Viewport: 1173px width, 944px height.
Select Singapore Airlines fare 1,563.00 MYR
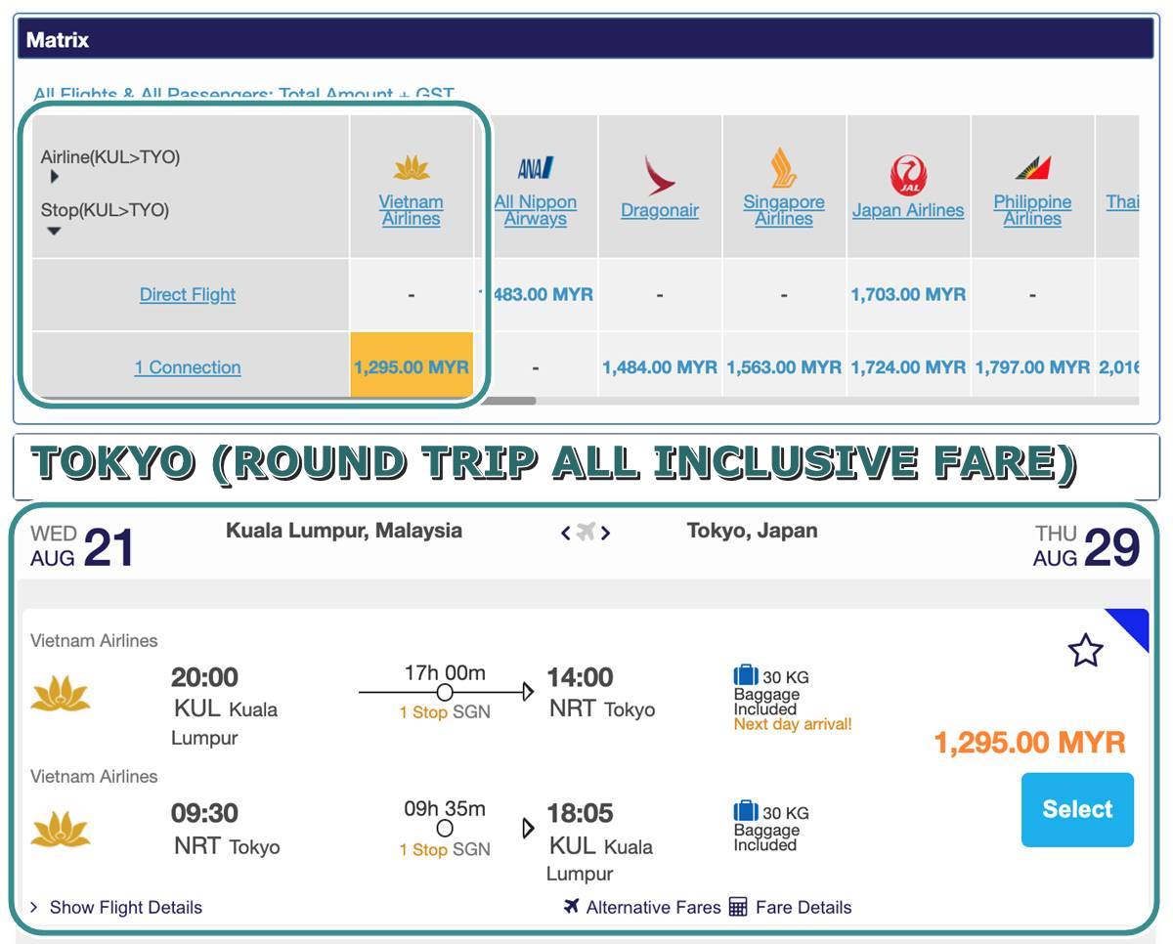click(784, 367)
